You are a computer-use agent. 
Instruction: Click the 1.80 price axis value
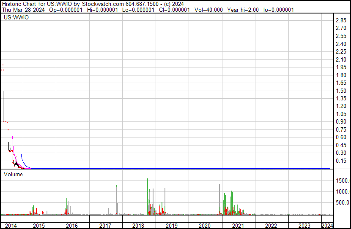click(x=341, y=75)
